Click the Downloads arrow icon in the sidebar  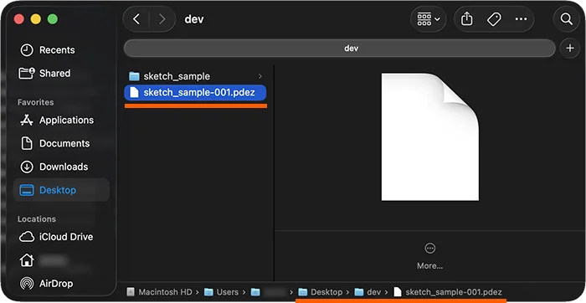[x=27, y=167]
